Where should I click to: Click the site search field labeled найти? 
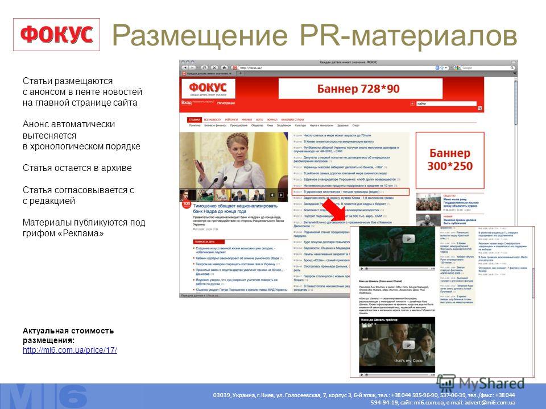point(446,103)
